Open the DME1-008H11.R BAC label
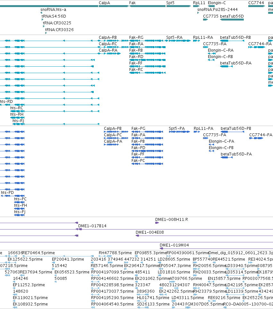 point(172,220)
